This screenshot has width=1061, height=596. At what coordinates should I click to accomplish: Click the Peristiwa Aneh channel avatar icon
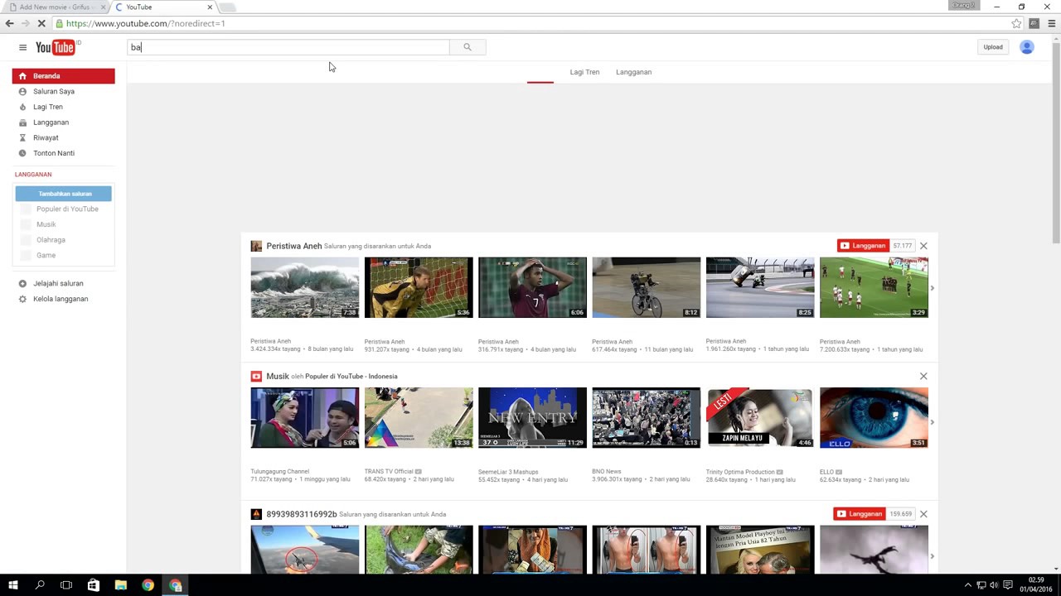pos(256,246)
